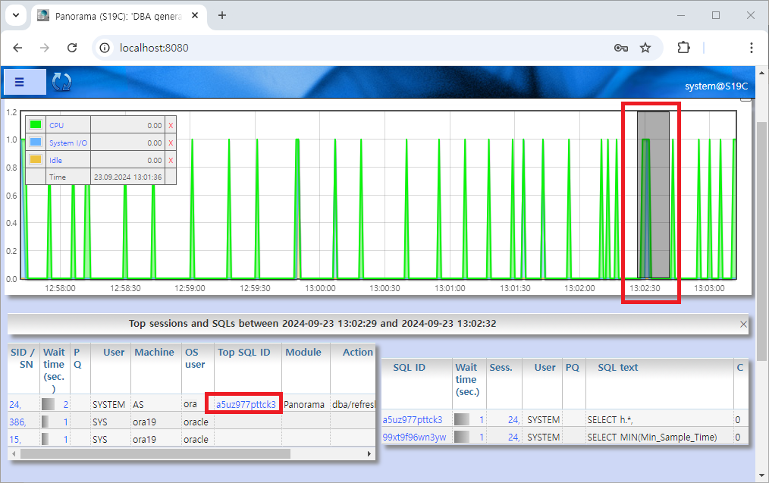The image size is (769, 483).
Task: Click the Panorama refresh arrows icon
Action: coord(61,82)
